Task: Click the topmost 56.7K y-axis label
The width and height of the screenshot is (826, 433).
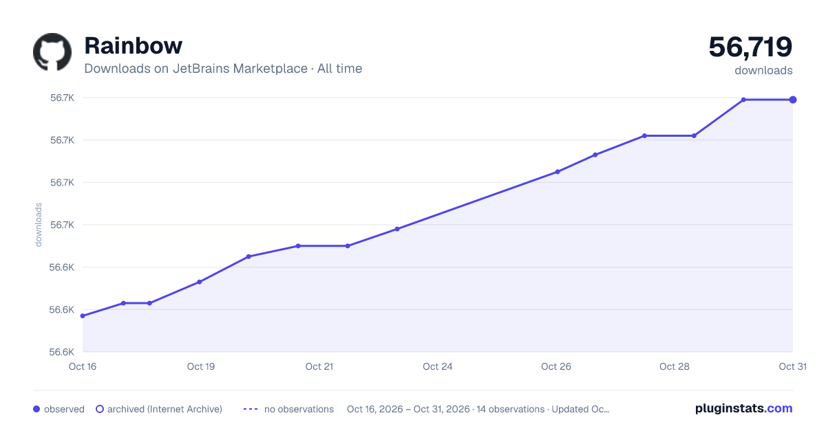Action: tap(63, 98)
